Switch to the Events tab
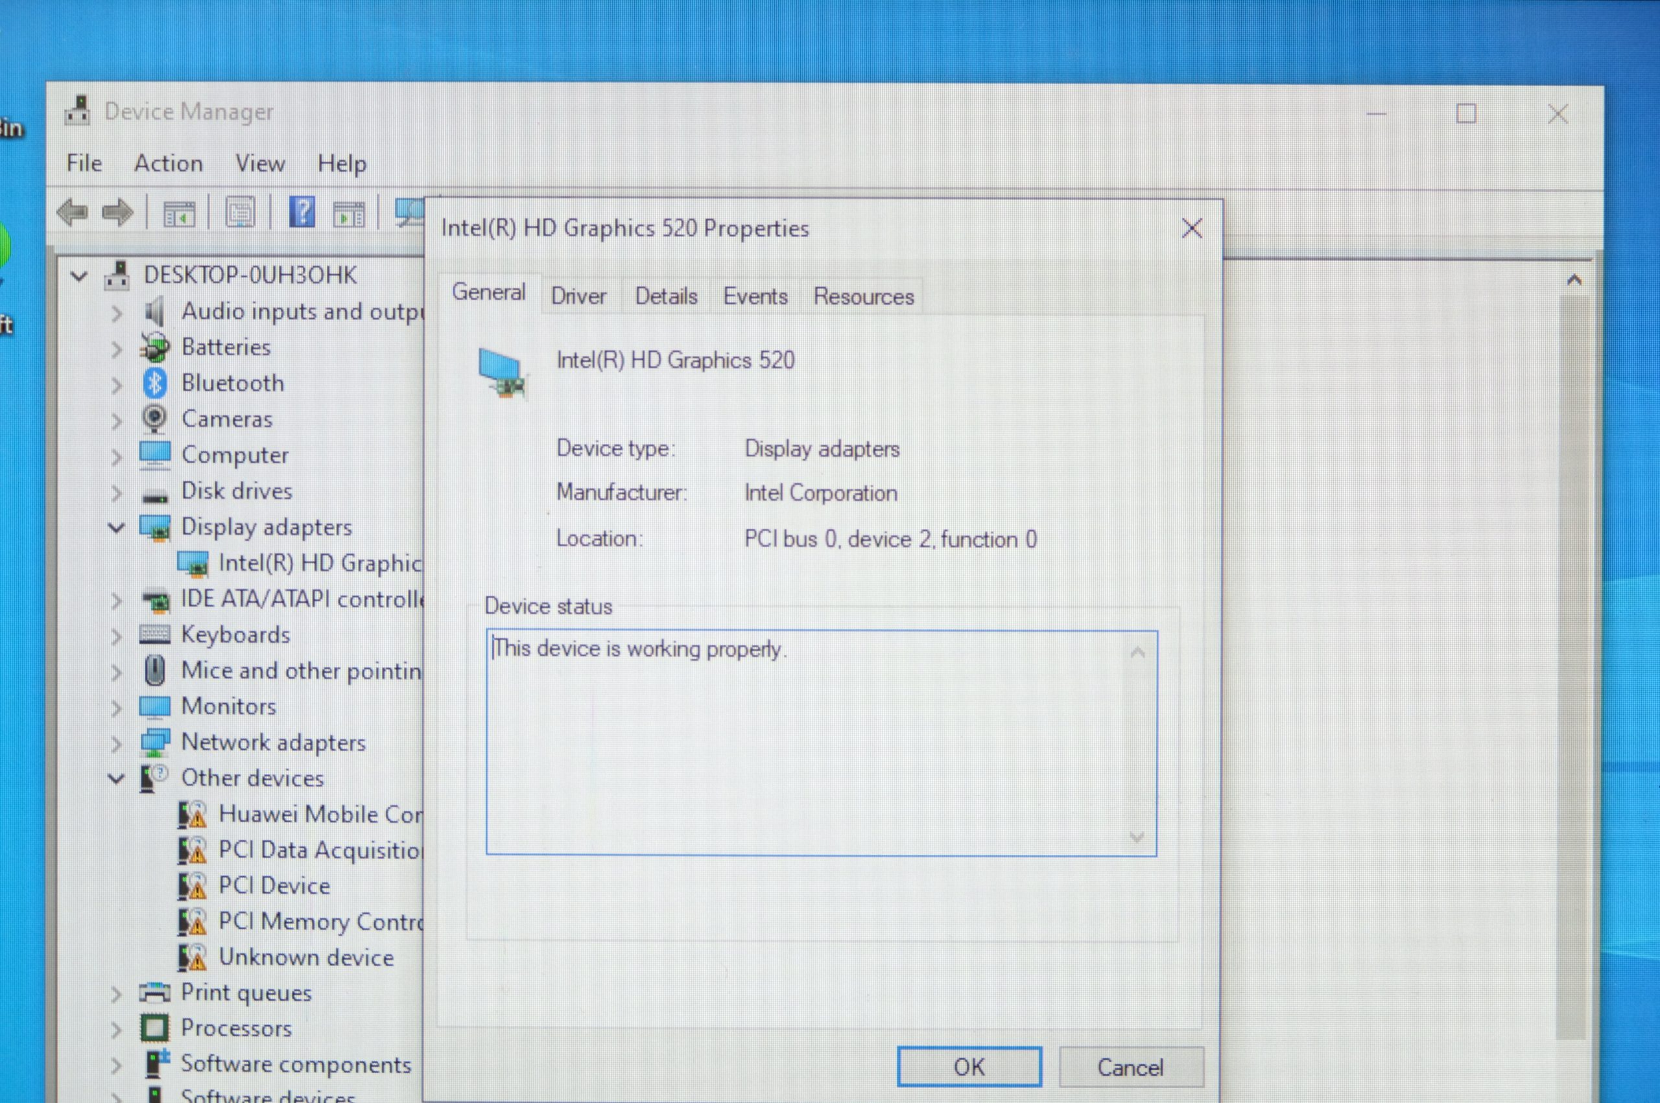This screenshot has width=1660, height=1103. (x=755, y=296)
